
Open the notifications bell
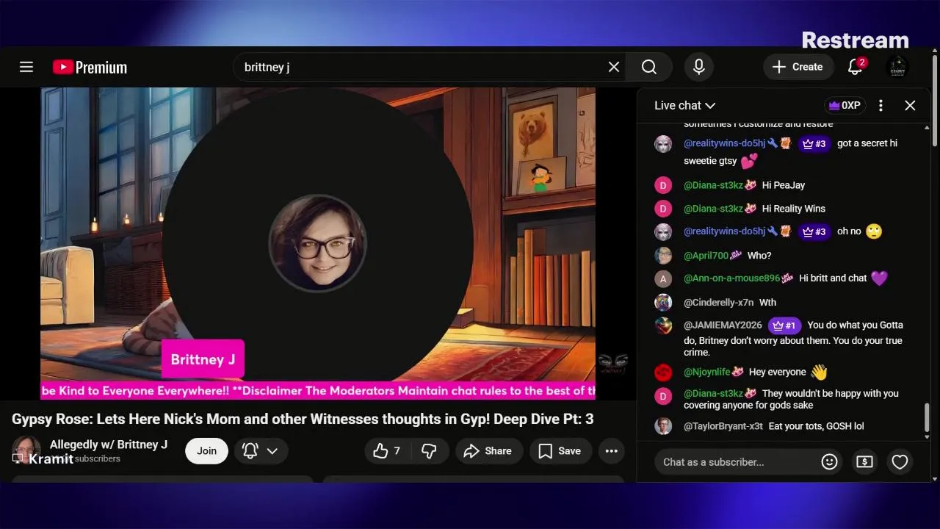(855, 67)
